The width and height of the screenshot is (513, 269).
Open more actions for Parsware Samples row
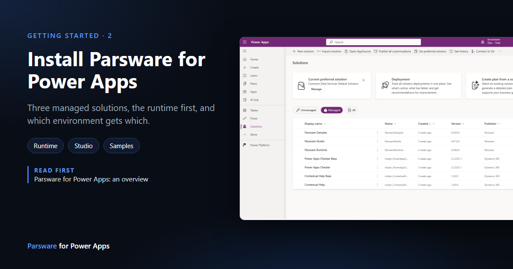click(377, 133)
